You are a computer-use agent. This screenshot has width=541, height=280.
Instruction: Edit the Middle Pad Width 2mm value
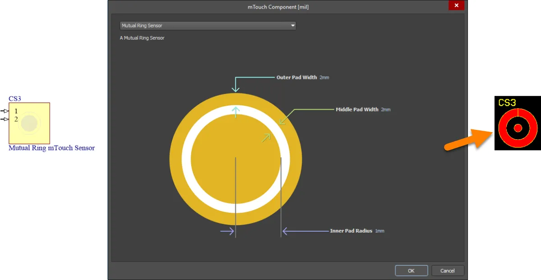point(385,110)
